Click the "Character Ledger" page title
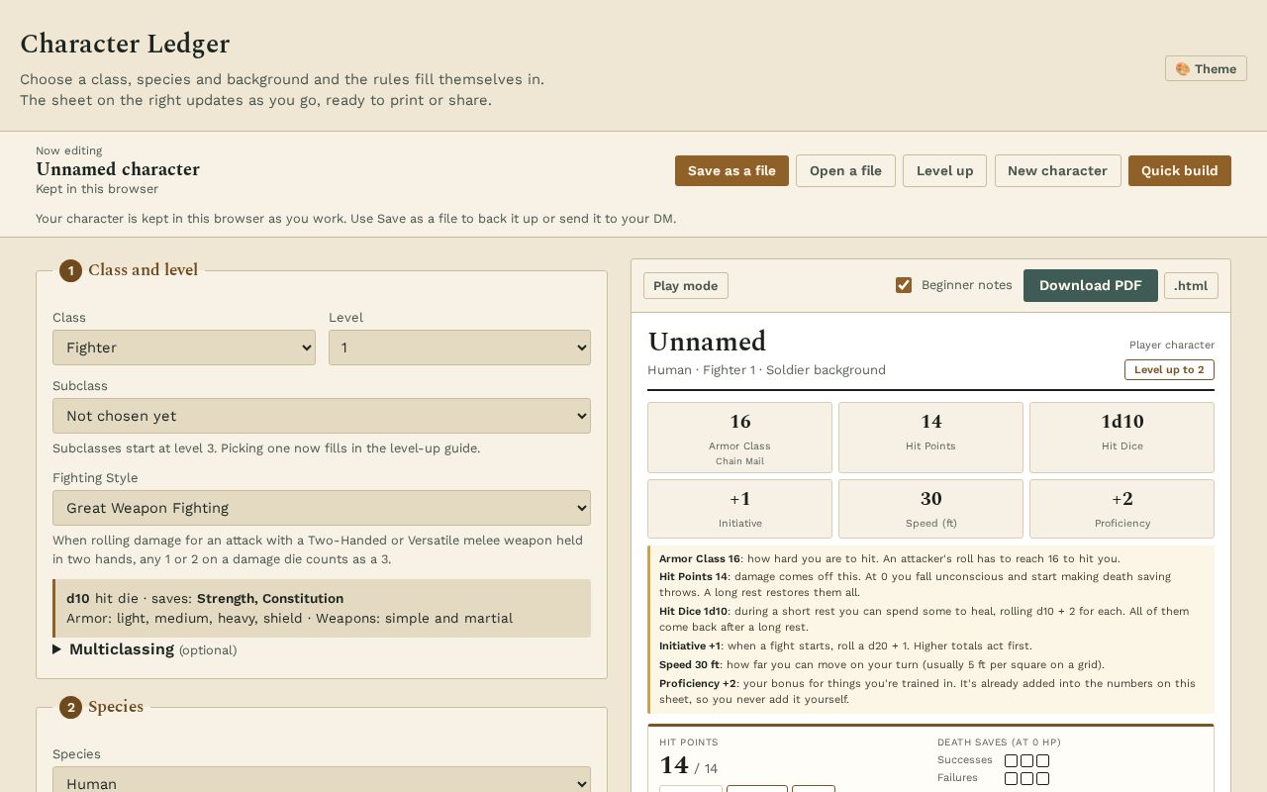Screen dimensions: 1267x792 (125, 44)
